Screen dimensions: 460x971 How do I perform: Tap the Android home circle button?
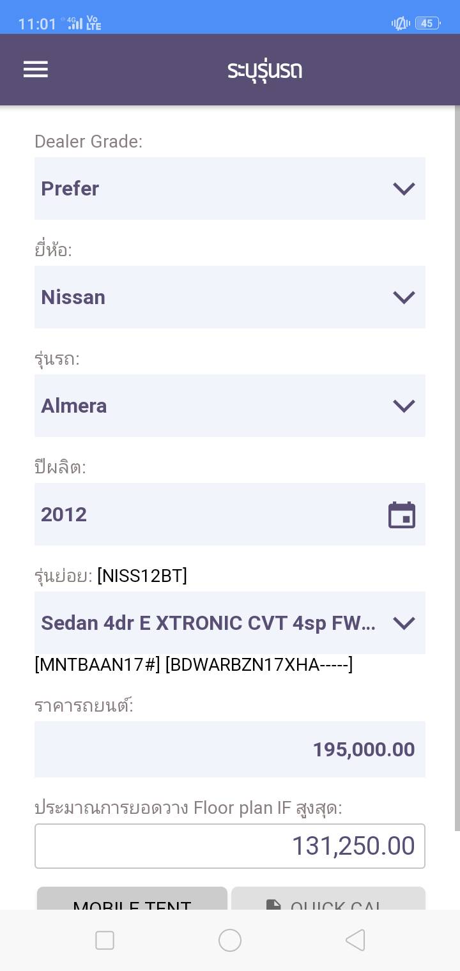pos(230,940)
